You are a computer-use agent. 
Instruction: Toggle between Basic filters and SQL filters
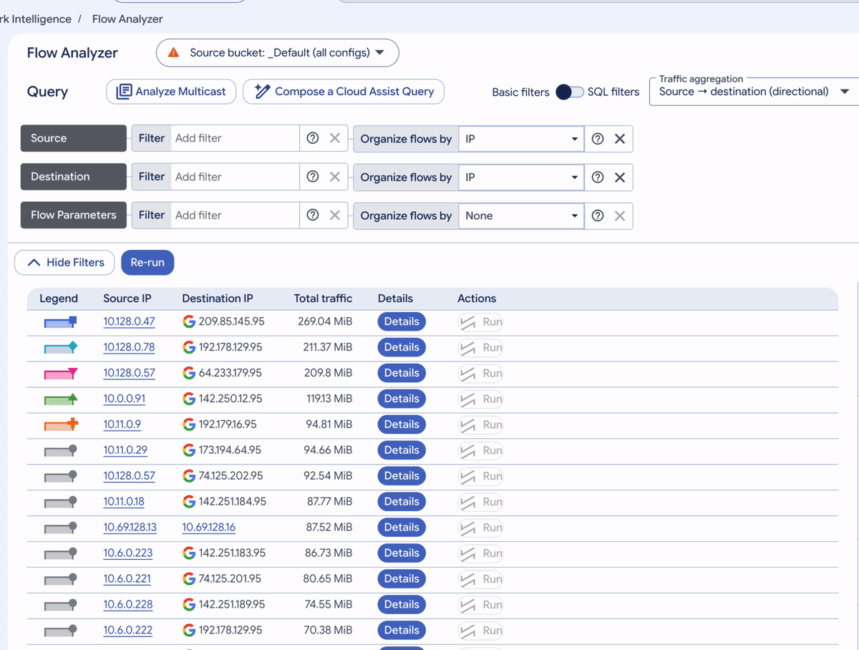pos(570,92)
